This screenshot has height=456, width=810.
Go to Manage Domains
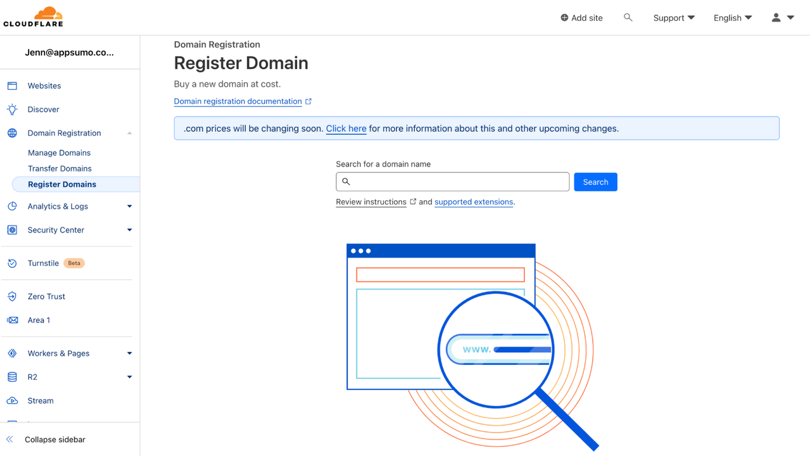(59, 153)
